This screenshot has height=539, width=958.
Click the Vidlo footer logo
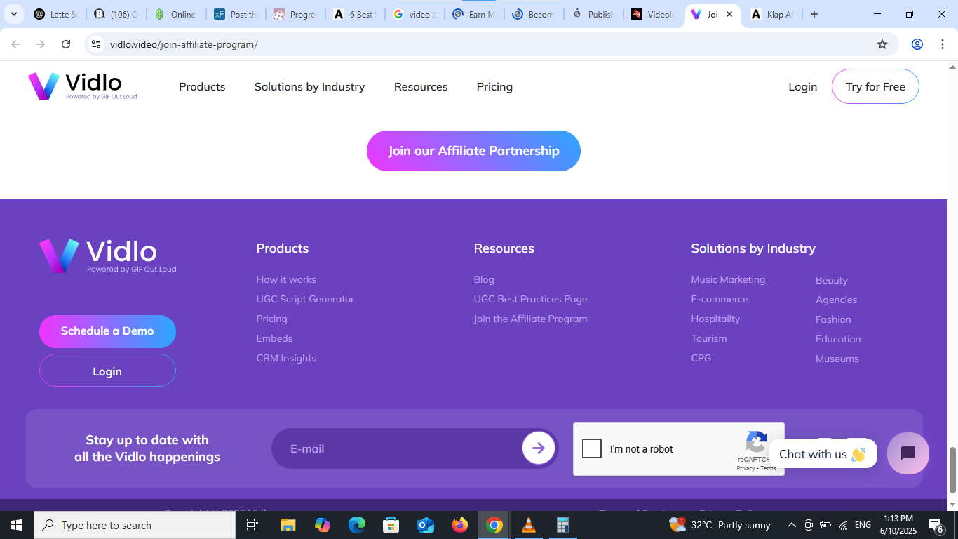tap(107, 256)
